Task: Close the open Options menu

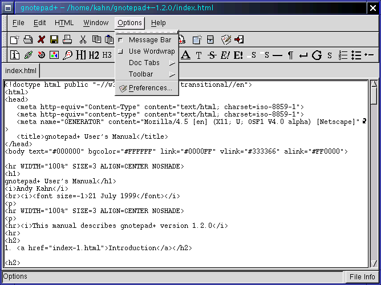Action: tap(129, 23)
